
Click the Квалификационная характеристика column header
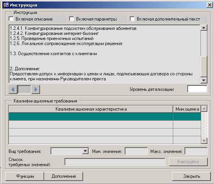coord(91,109)
